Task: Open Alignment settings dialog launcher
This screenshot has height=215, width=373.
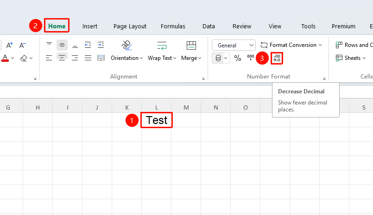Action: point(203,78)
